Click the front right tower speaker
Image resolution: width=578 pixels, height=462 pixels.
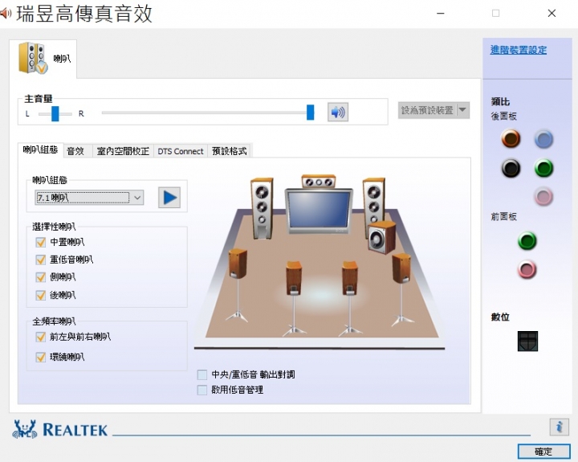[x=374, y=201]
